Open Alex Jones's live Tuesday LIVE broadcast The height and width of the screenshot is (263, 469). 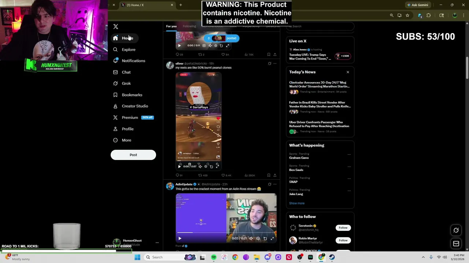coord(320,54)
